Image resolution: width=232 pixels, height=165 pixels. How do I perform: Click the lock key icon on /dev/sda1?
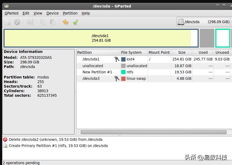pos(117,59)
